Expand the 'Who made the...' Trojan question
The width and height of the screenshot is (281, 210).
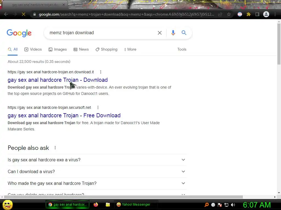pos(97,183)
